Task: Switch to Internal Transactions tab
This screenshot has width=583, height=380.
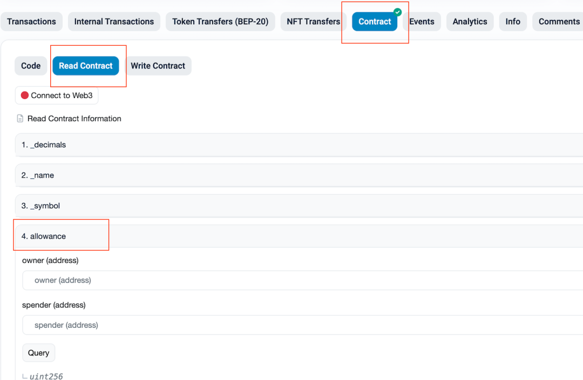Action: click(x=114, y=22)
